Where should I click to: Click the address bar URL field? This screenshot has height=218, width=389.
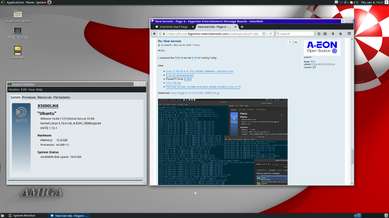point(213,34)
